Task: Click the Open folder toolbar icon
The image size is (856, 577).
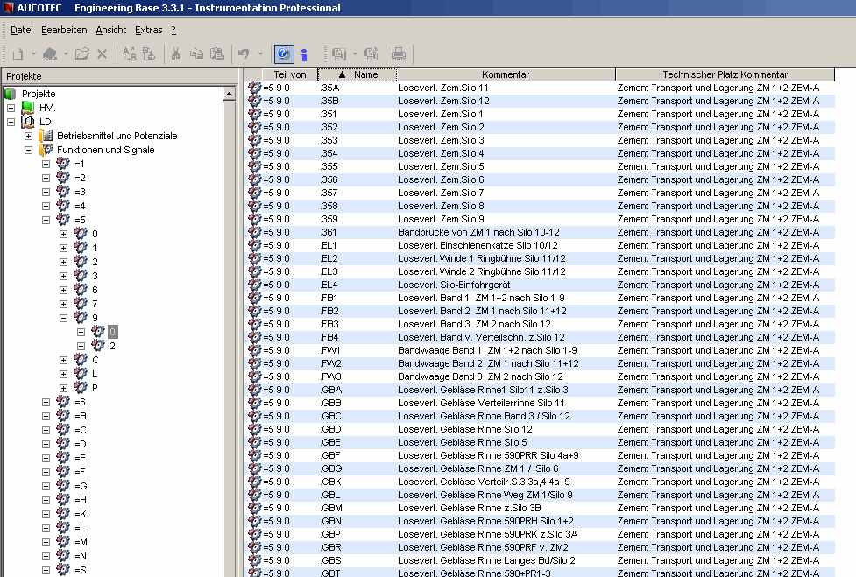Action: (82, 54)
